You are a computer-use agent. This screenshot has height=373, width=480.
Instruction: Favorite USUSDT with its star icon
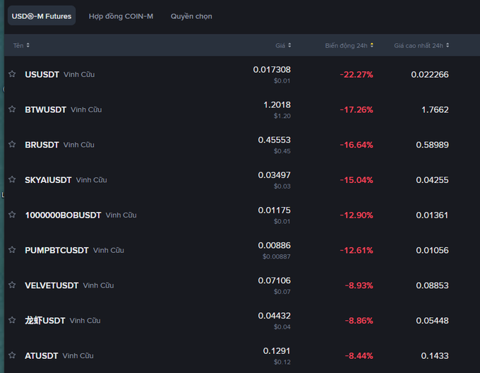pyautogui.click(x=12, y=73)
